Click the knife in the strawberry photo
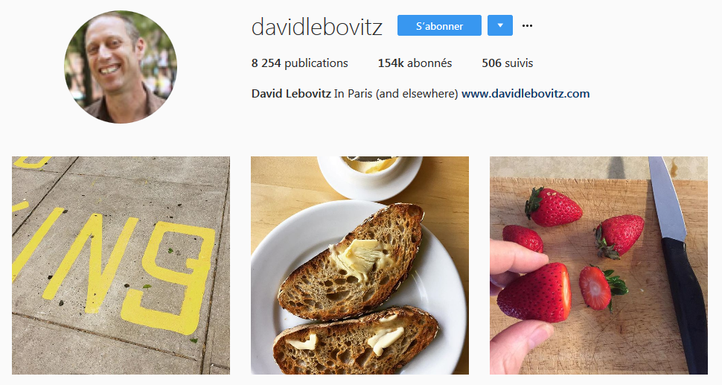This screenshot has width=722, height=385. (x=678, y=265)
